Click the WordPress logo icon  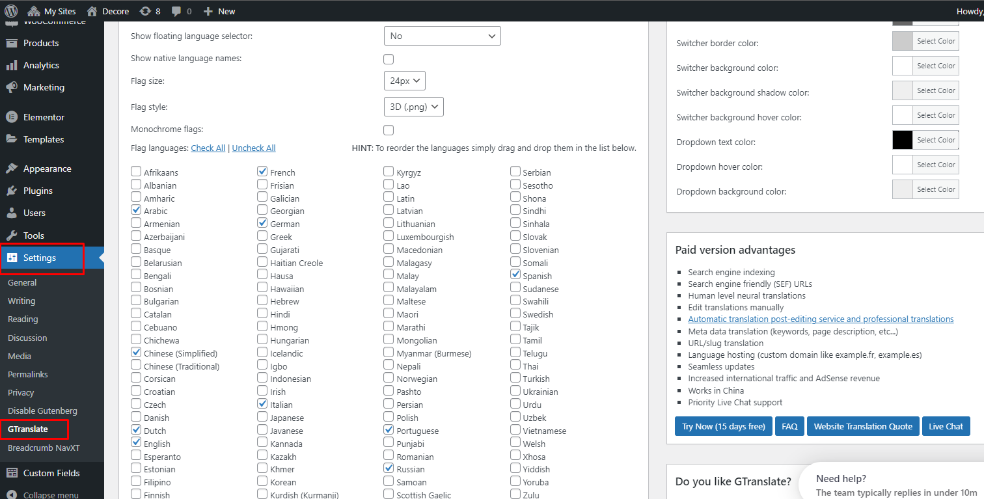[x=11, y=11]
